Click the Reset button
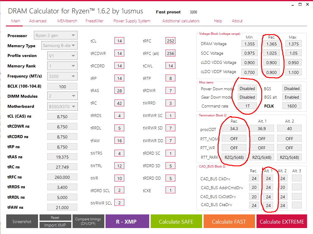This screenshot has height=234, width=313. pos(55,218)
